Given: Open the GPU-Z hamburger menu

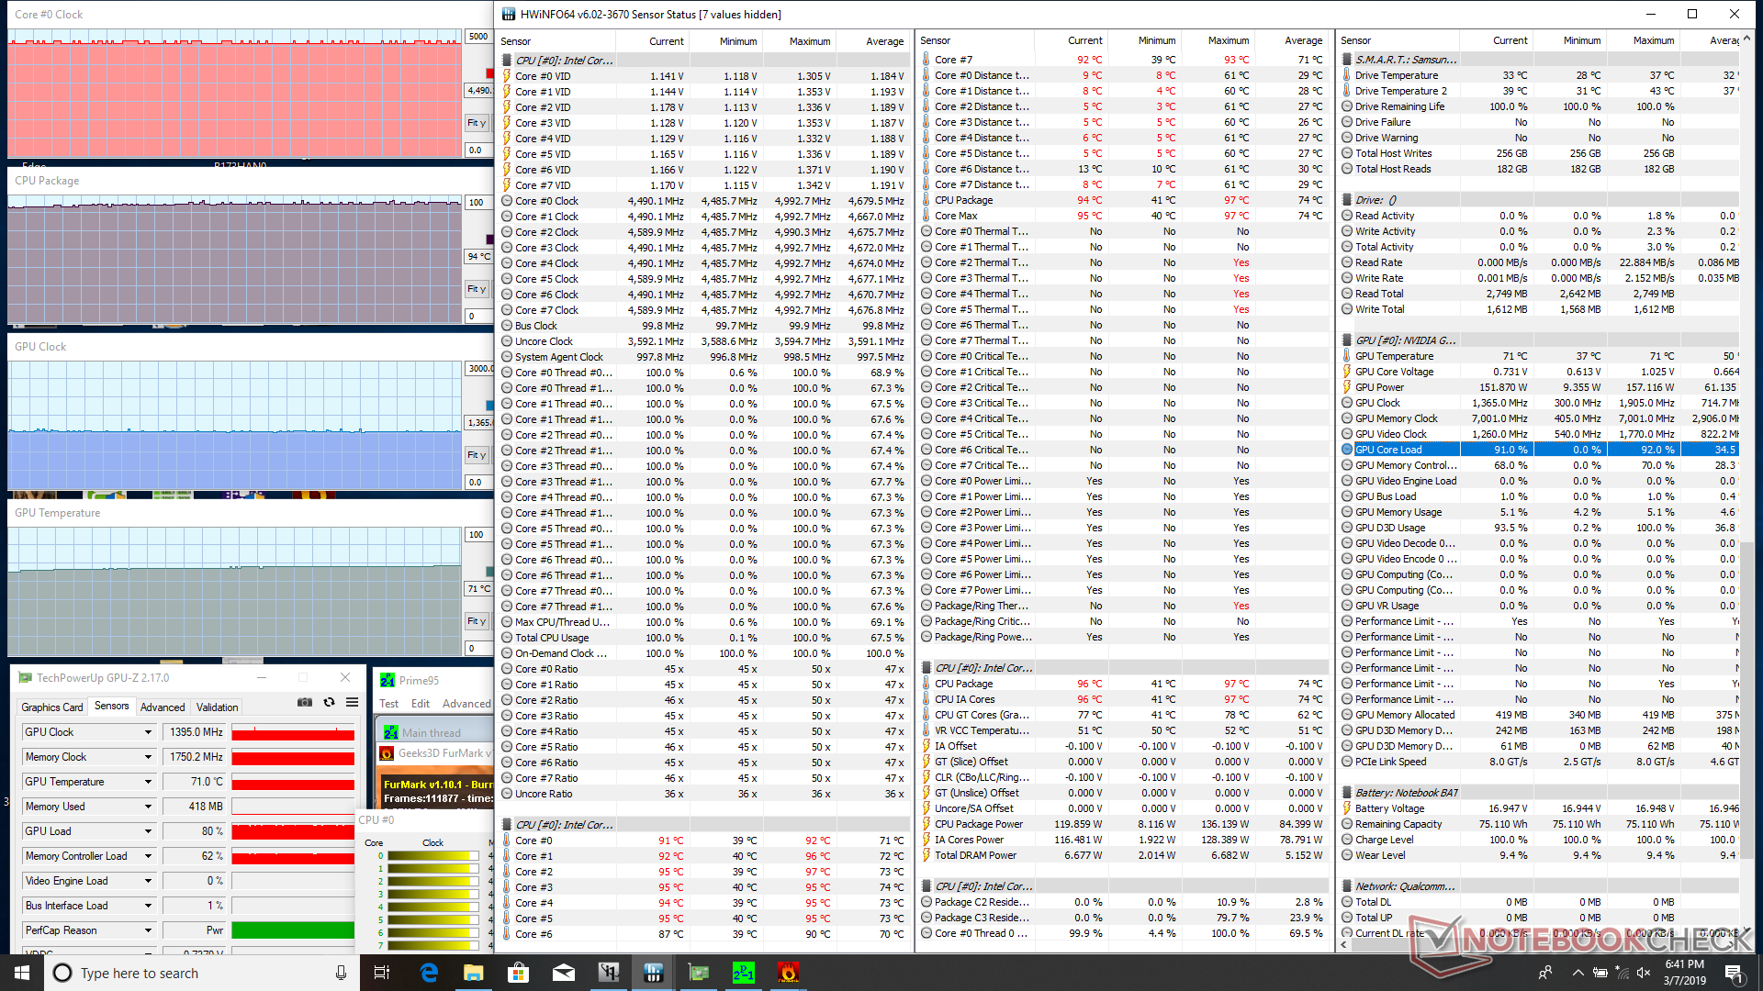Looking at the screenshot, I should tap(352, 703).
